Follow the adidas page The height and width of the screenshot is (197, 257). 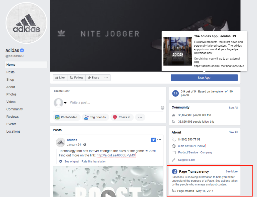(76, 77)
